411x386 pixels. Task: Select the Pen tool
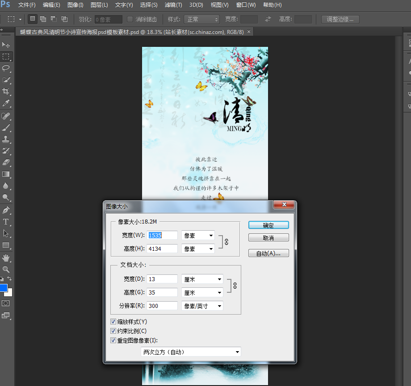click(6, 210)
